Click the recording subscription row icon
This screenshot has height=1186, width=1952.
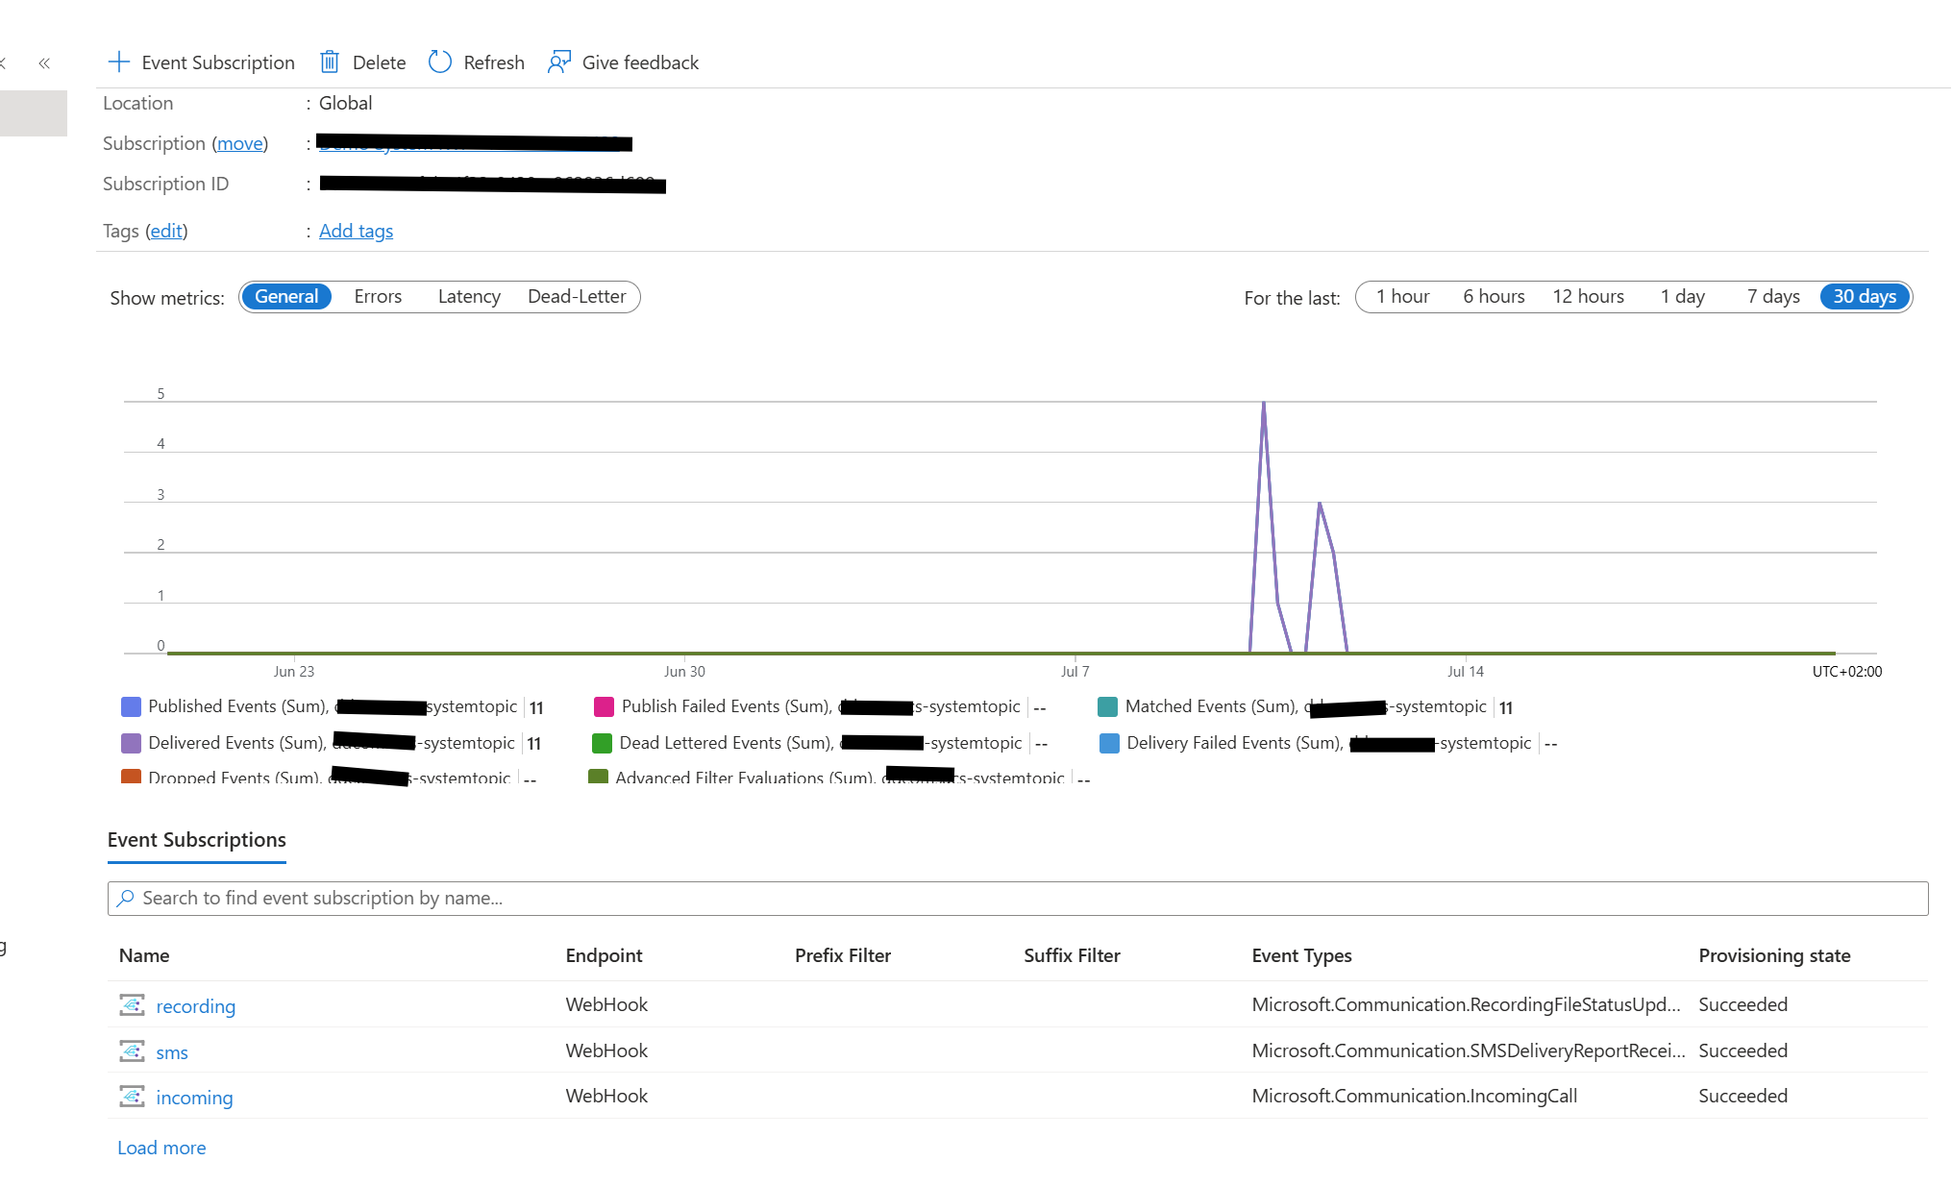pos(132,1005)
